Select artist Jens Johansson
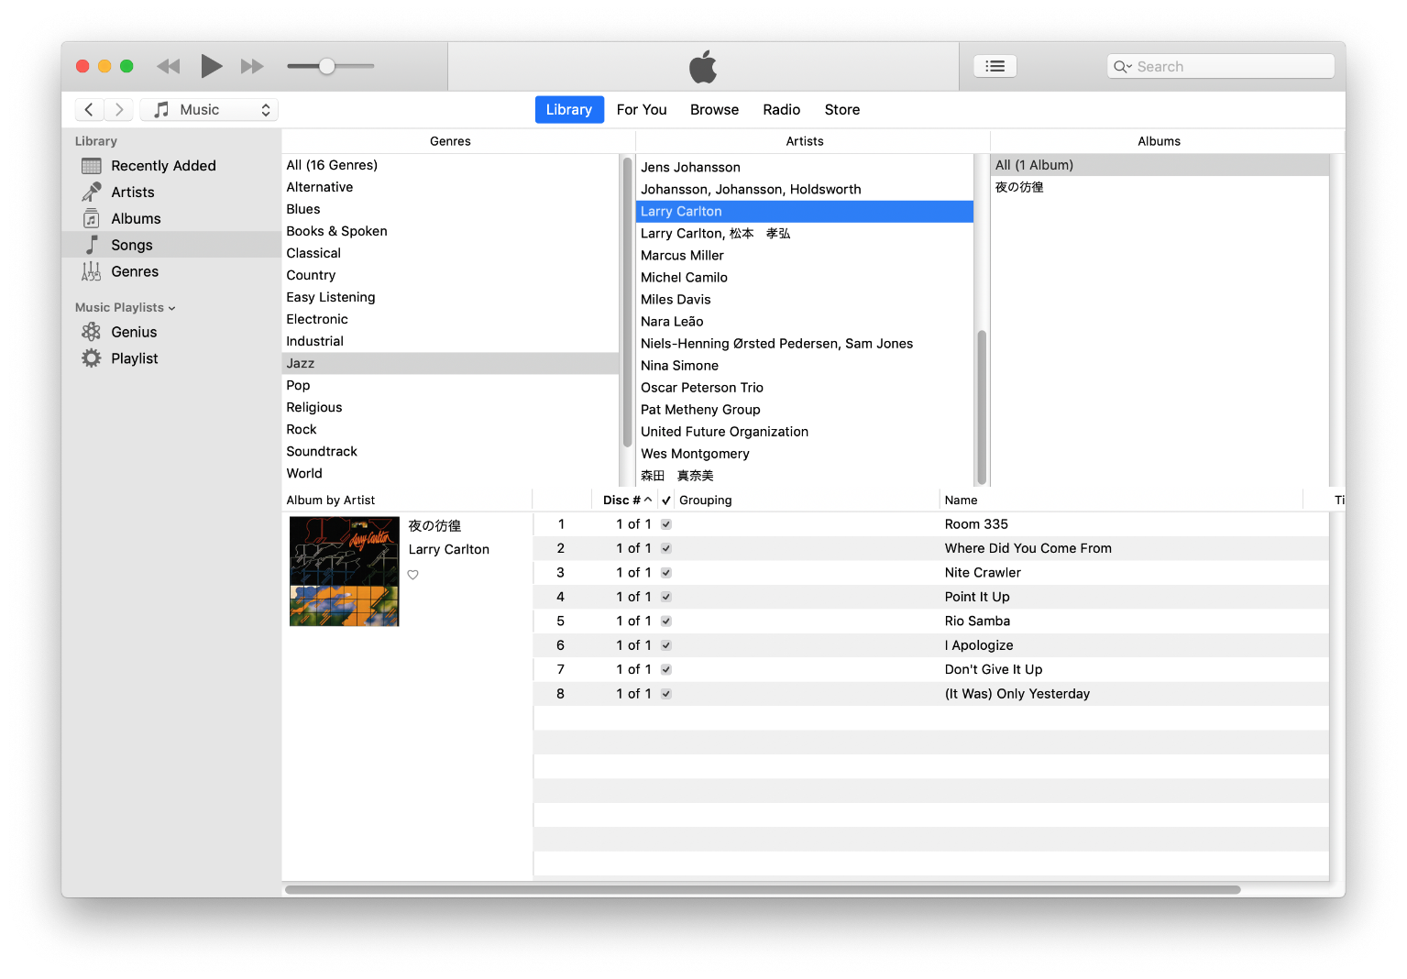 804,168
